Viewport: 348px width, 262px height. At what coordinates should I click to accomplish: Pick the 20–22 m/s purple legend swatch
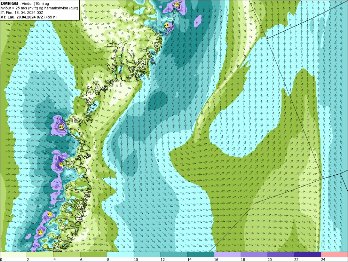tap(281, 254)
